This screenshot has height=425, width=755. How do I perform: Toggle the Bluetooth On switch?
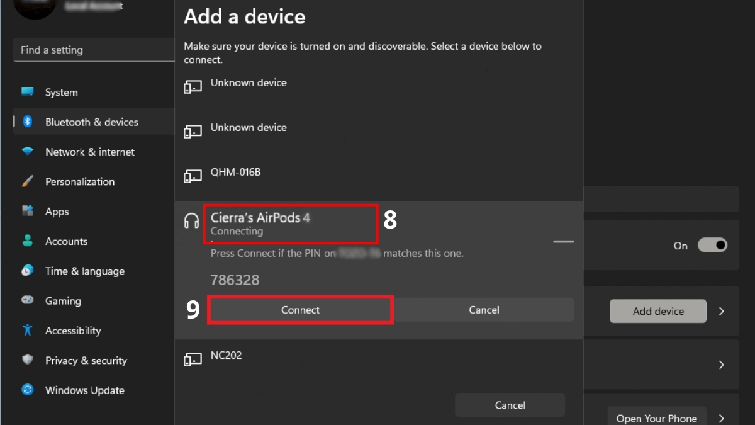tap(712, 246)
